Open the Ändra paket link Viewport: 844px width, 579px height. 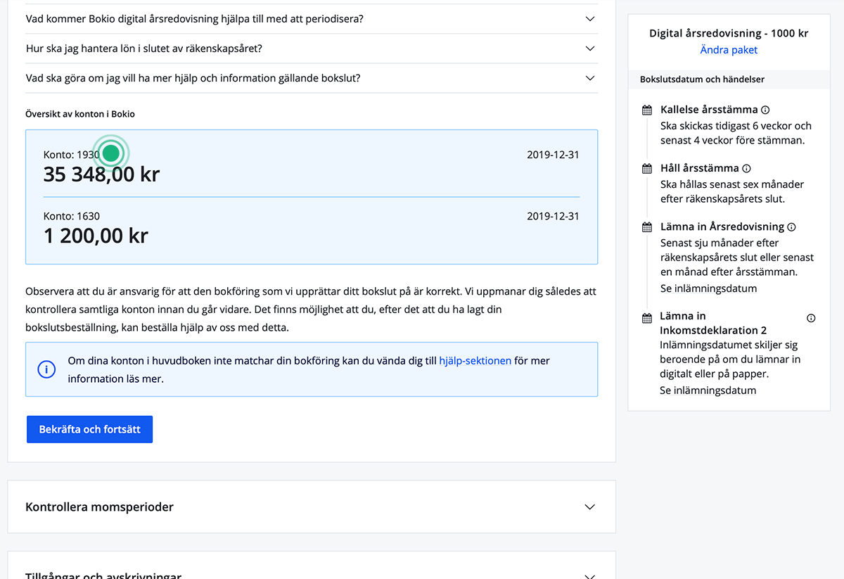tap(729, 50)
